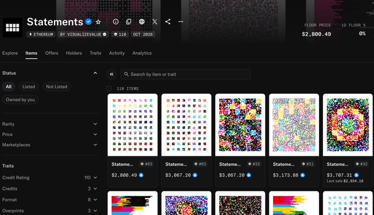Add Statements to watchlist with star icon
This screenshot has width=374, height=215.
(x=98, y=22)
